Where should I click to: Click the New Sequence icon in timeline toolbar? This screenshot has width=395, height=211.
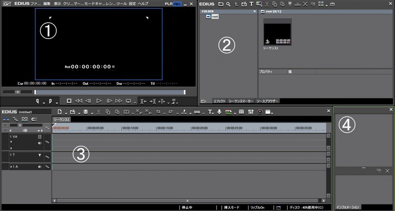point(59,112)
